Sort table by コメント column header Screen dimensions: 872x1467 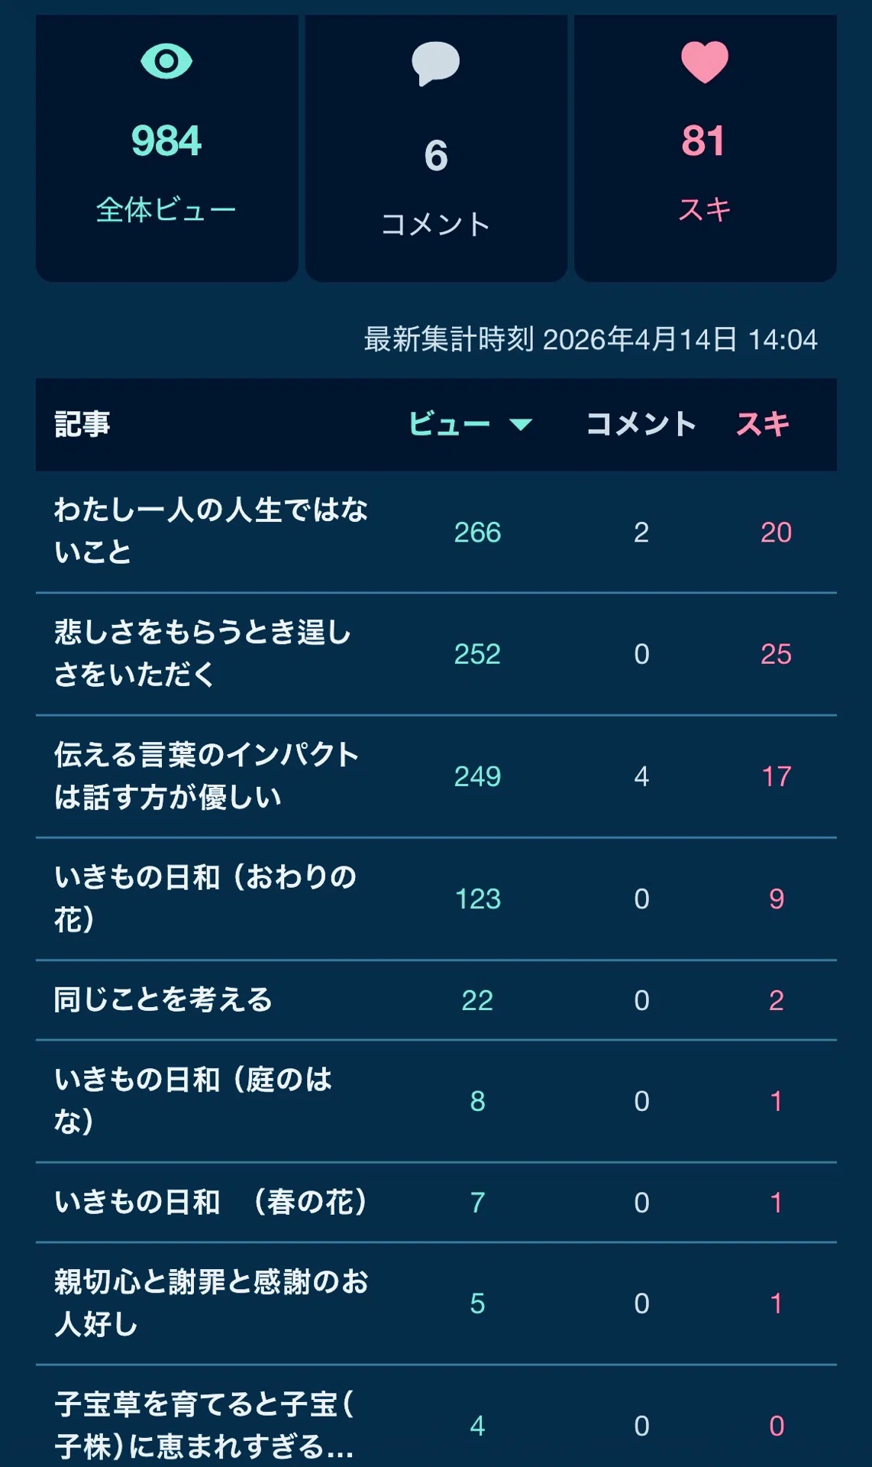pyautogui.click(x=641, y=424)
